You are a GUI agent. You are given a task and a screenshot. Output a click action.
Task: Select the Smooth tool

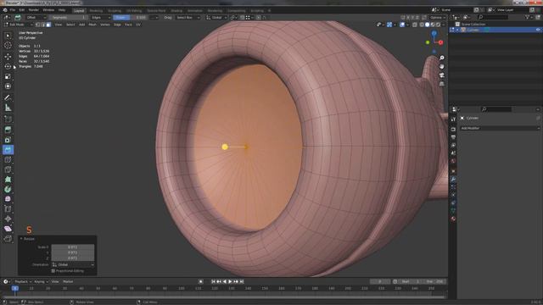point(8,199)
